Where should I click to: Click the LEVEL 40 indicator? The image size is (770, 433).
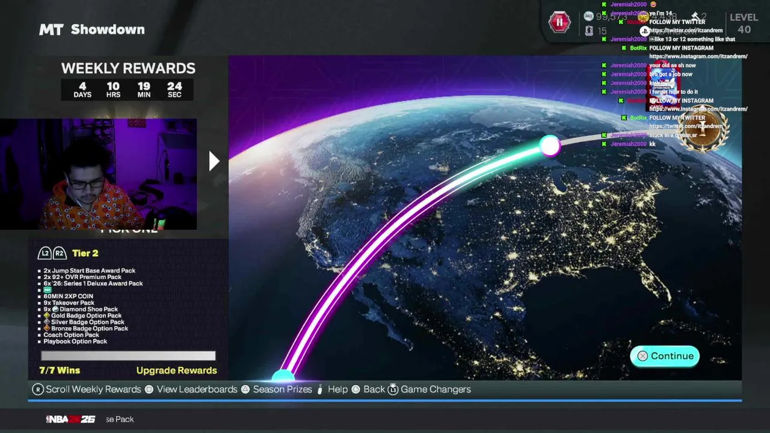click(x=744, y=23)
